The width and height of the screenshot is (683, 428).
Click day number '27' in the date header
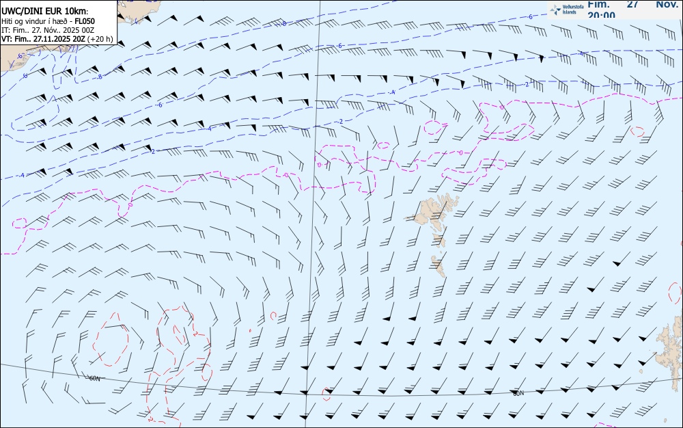pos(633,4)
